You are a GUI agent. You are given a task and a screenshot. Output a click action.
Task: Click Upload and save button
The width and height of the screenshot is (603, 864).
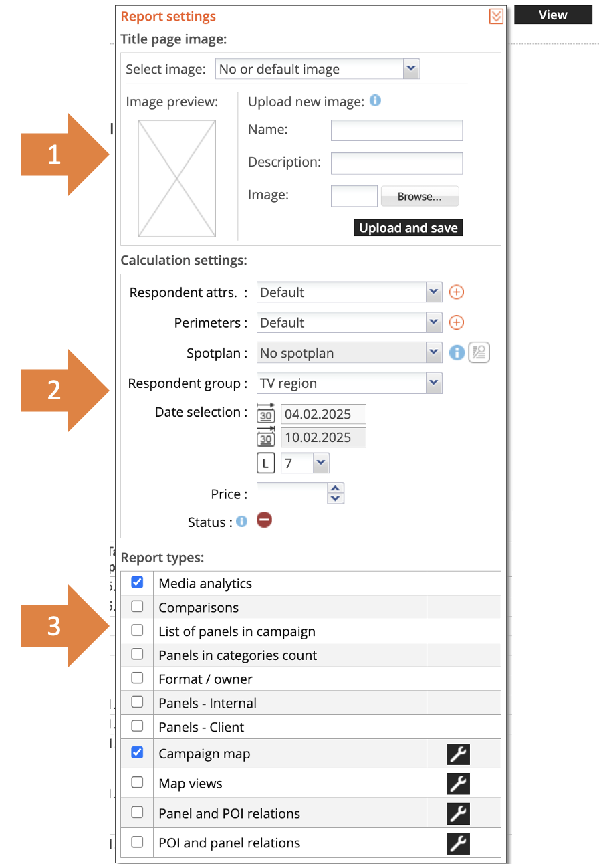408,228
